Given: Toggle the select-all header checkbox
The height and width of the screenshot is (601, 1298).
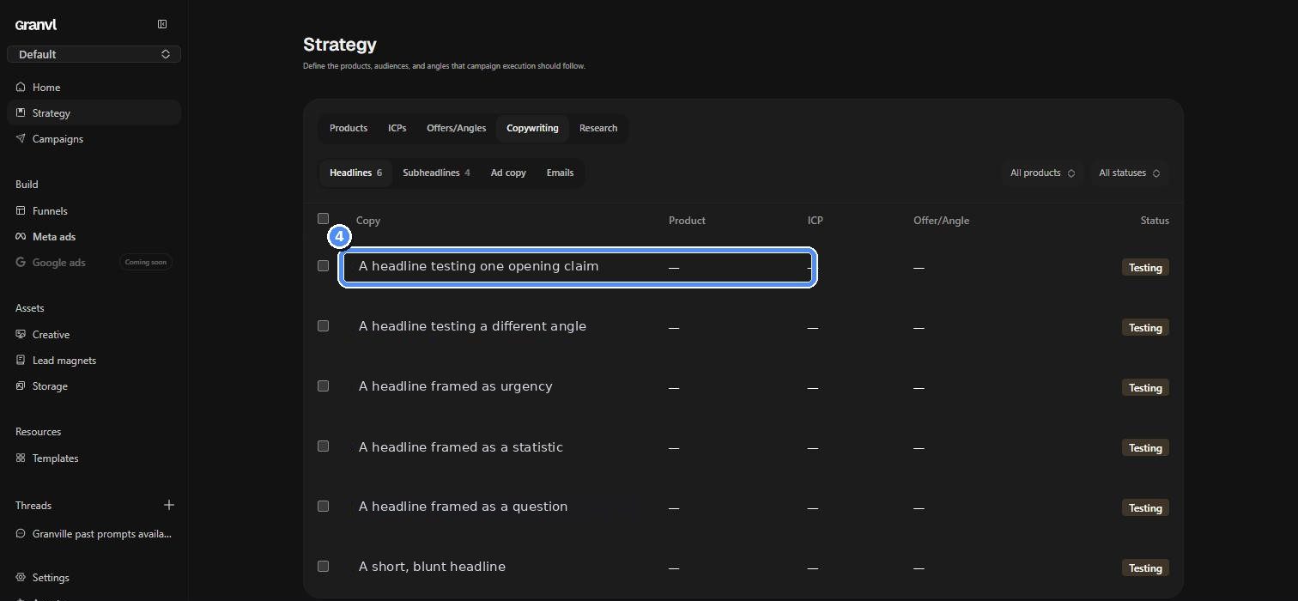Looking at the screenshot, I should (323, 218).
